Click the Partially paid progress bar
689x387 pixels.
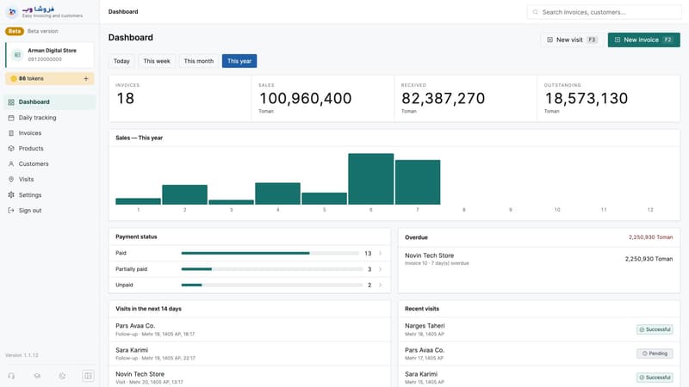coord(270,269)
